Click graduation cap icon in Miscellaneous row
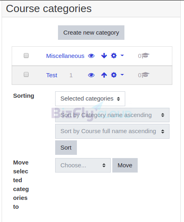 coord(146,55)
